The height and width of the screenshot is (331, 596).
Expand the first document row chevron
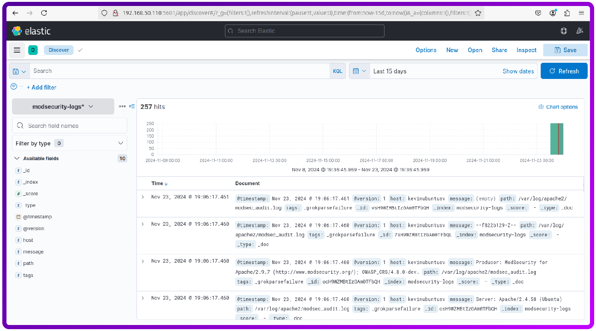(143, 197)
